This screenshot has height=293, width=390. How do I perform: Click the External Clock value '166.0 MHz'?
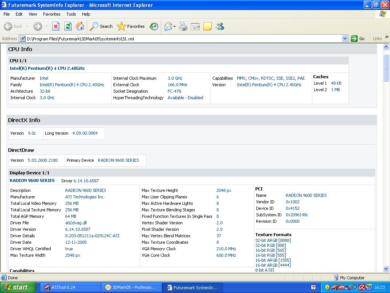click(x=177, y=85)
